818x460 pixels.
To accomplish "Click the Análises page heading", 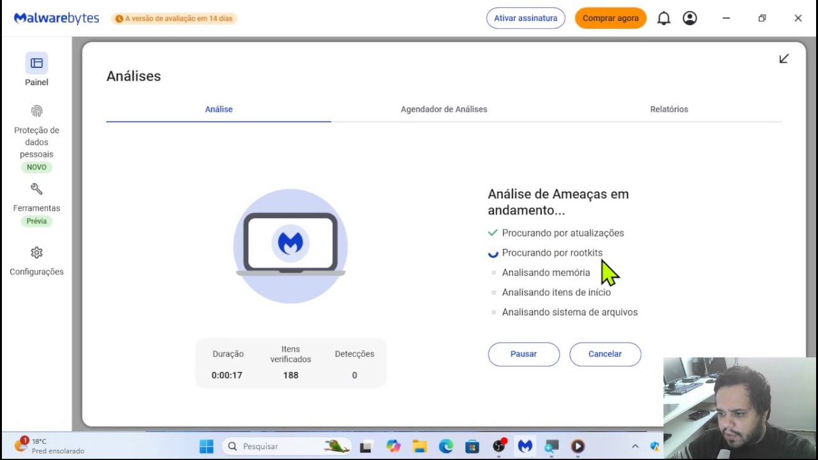I will coord(134,76).
